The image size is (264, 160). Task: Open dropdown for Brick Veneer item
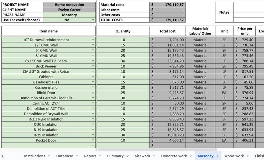click(x=93, y=66)
